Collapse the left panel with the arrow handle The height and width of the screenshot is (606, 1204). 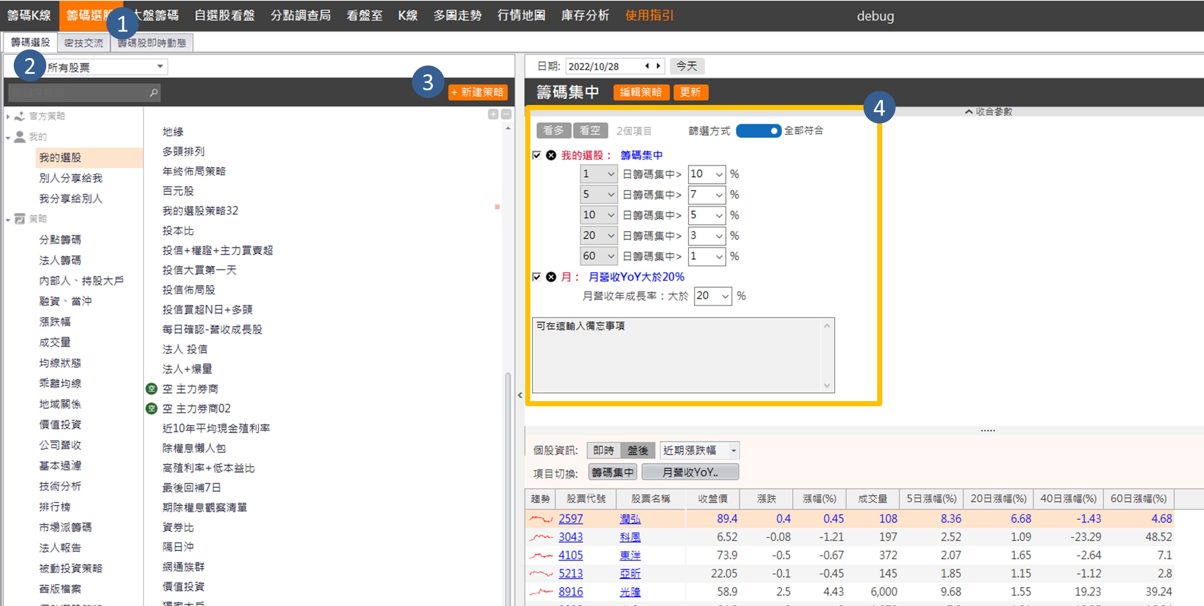(x=520, y=395)
